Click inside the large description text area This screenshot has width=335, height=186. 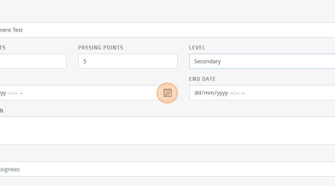(x=167, y=130)
